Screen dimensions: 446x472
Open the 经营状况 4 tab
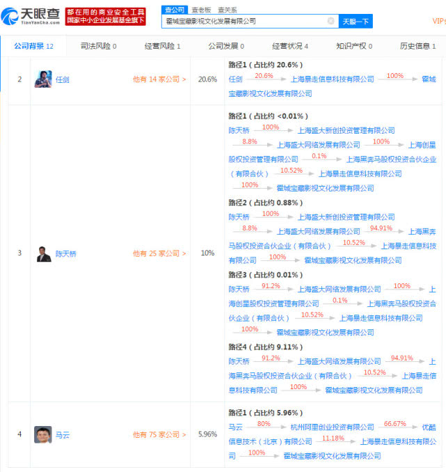290,46
